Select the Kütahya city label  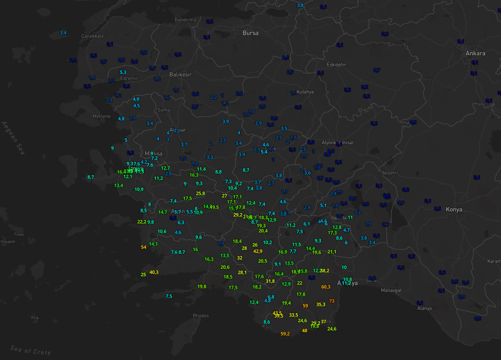coord(305,92)
